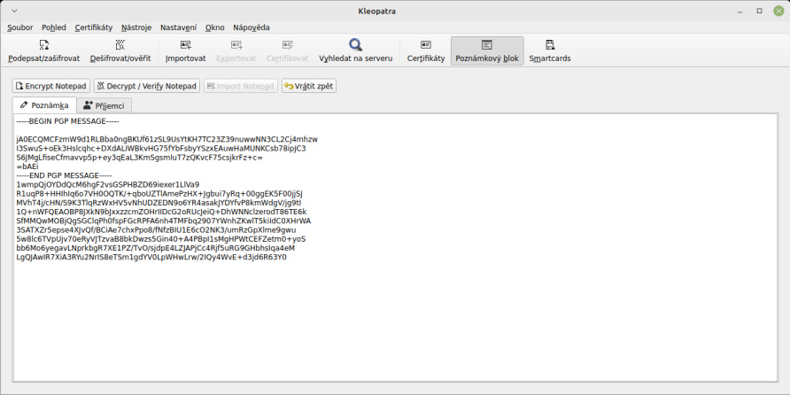Click the =bAEi checksum line

(27, 167)
